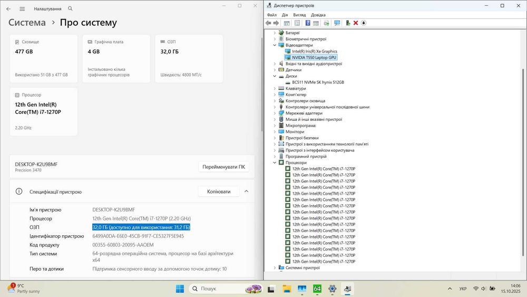Viewport: 527px width, 297px height.
Task: Select the Пристрої безпеки tree item
Action: point(302,138)
